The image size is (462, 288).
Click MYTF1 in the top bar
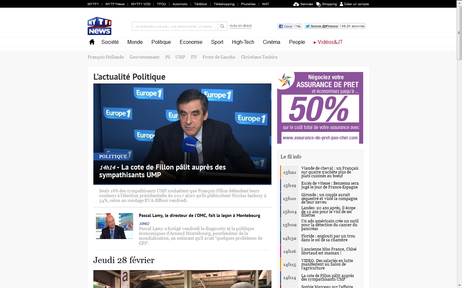[93, 4]
